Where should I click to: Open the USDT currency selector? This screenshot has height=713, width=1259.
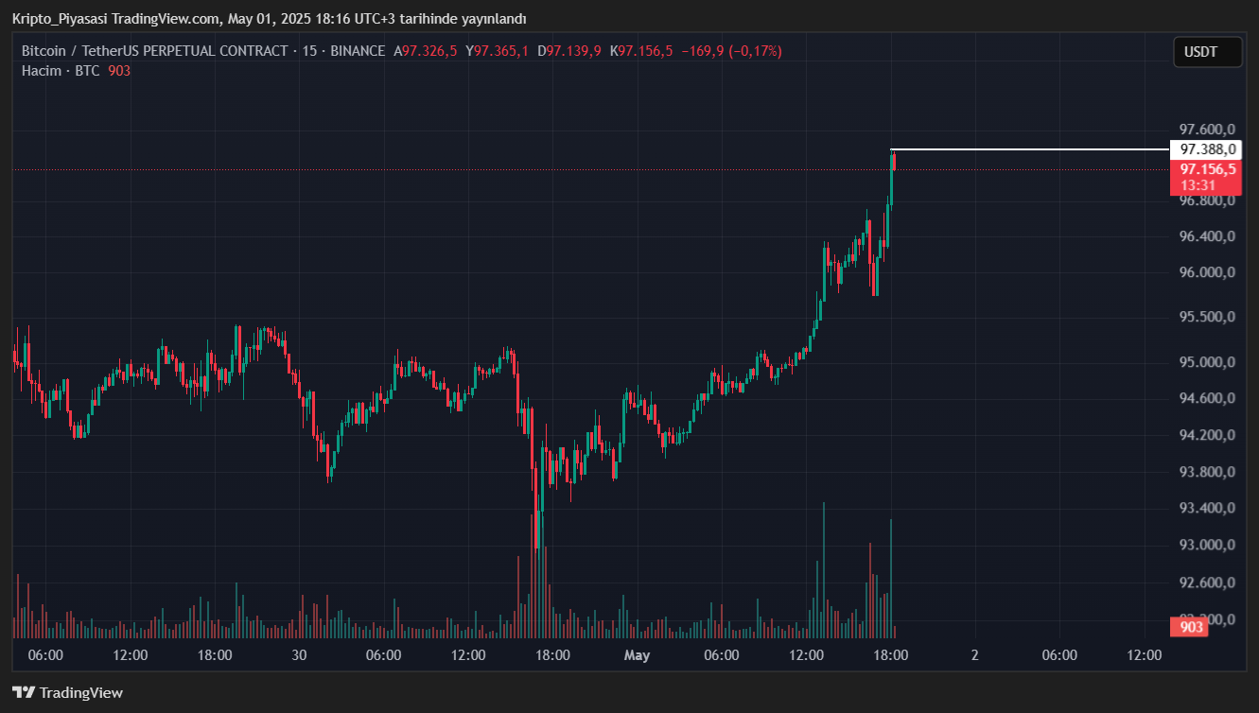(x=1207, y=52)
